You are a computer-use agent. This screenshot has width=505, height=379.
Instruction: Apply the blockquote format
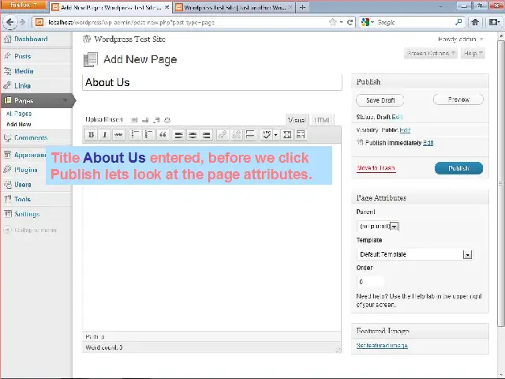click(x=163, y=135)
